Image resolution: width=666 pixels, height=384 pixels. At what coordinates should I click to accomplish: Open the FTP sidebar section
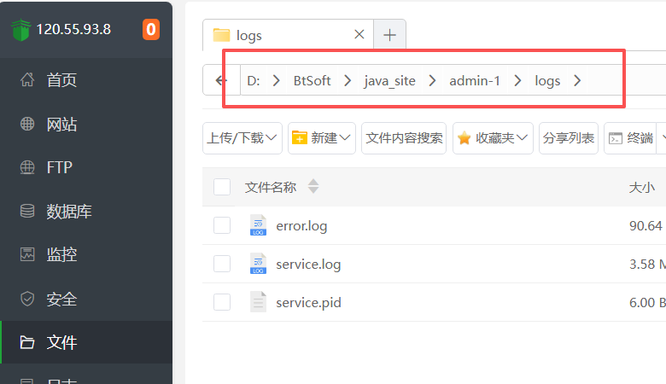[x=86, y=167]
